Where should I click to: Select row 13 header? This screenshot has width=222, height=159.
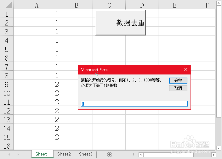pos(7,119)
